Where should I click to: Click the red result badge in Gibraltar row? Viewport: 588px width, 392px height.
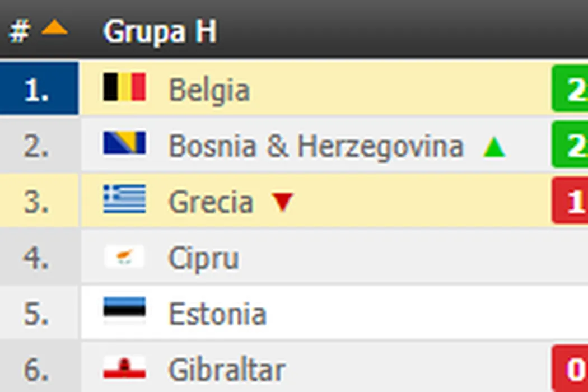(x=570, y=369)
